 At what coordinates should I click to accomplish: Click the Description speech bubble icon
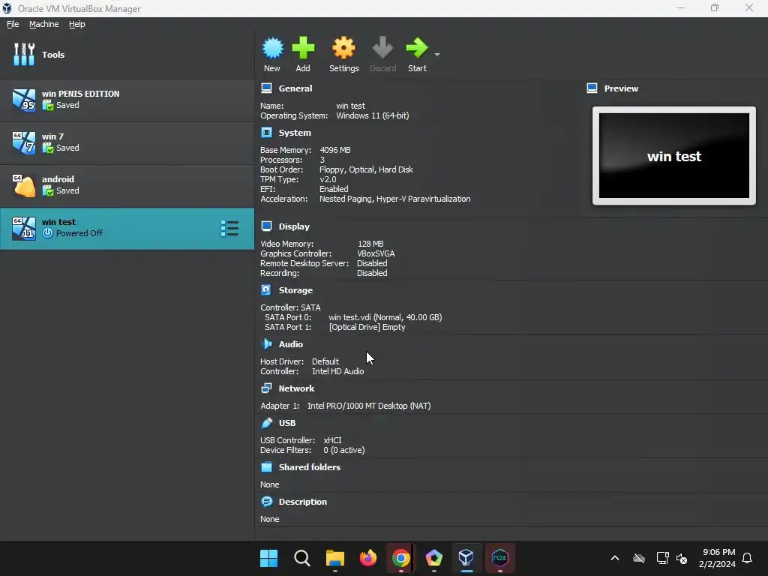pos(266,502)
